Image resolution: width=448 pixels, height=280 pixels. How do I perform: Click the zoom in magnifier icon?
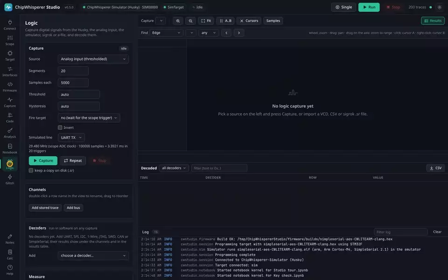(x=178, y=21)
